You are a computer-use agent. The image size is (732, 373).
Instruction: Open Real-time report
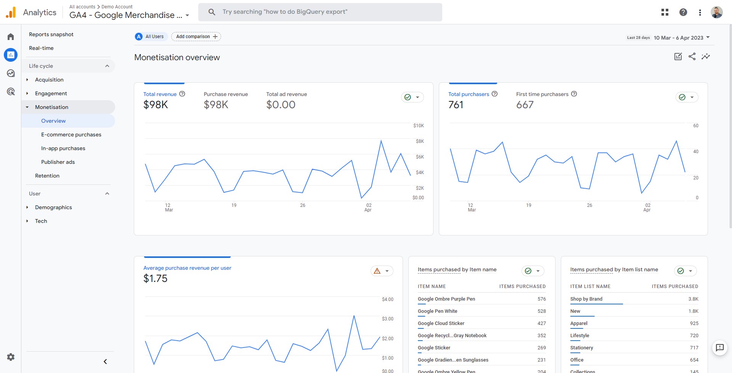[x=41, y=48]
